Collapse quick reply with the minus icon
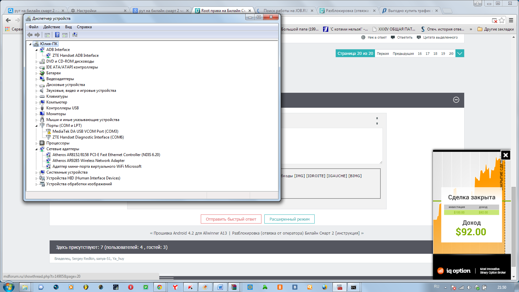This screenshot has width=519, height=292. click(456, 100)
